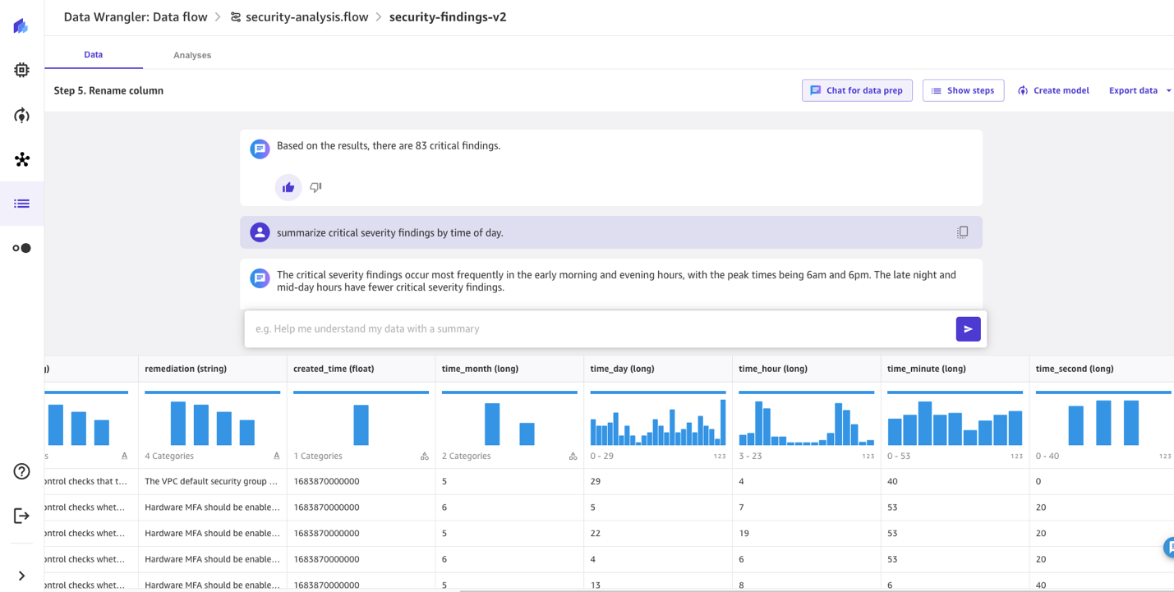Viewport: 1174px width, 592px height.
Task: Open the security-analysis.flow breadcrumb
Action: (x=306, y=16)
